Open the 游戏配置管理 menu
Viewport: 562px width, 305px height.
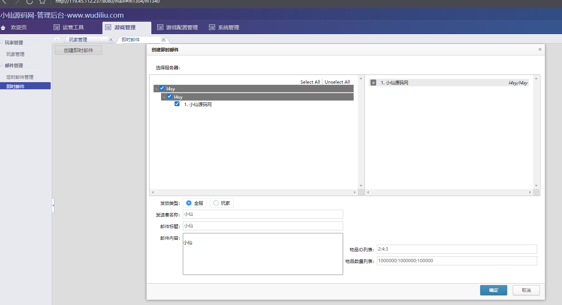click(182, 27)
